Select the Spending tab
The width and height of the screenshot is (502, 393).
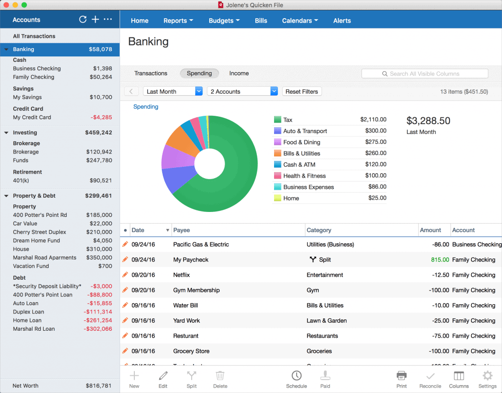click(x=199, y=73)
